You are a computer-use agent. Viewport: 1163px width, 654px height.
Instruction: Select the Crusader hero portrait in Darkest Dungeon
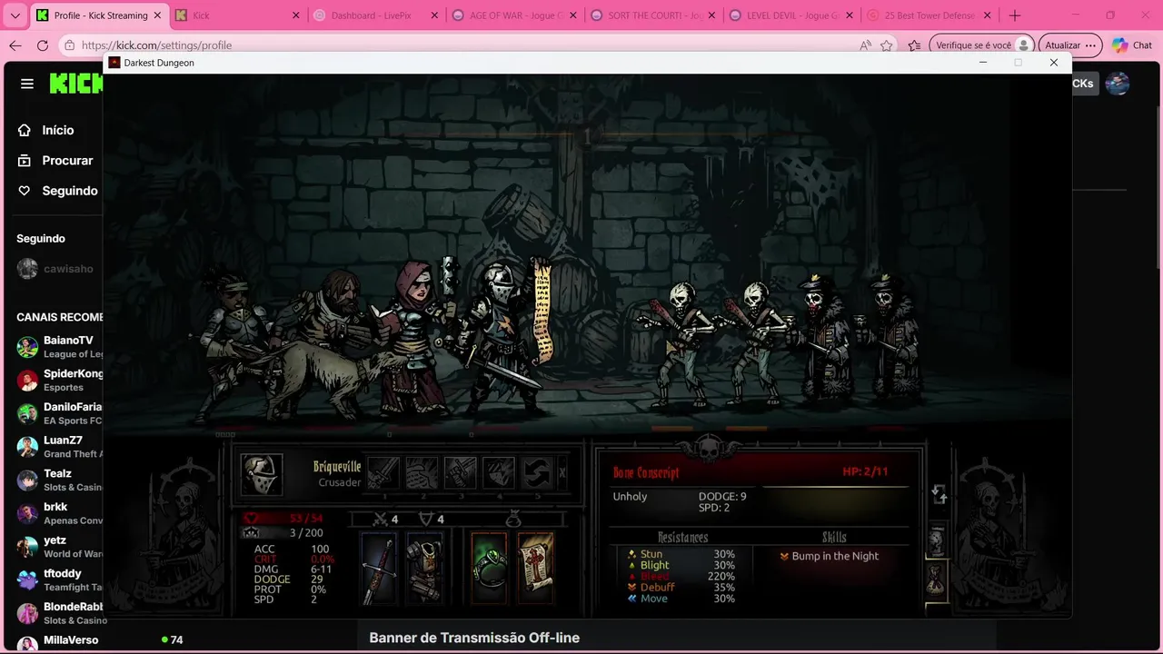click(262, 474)
